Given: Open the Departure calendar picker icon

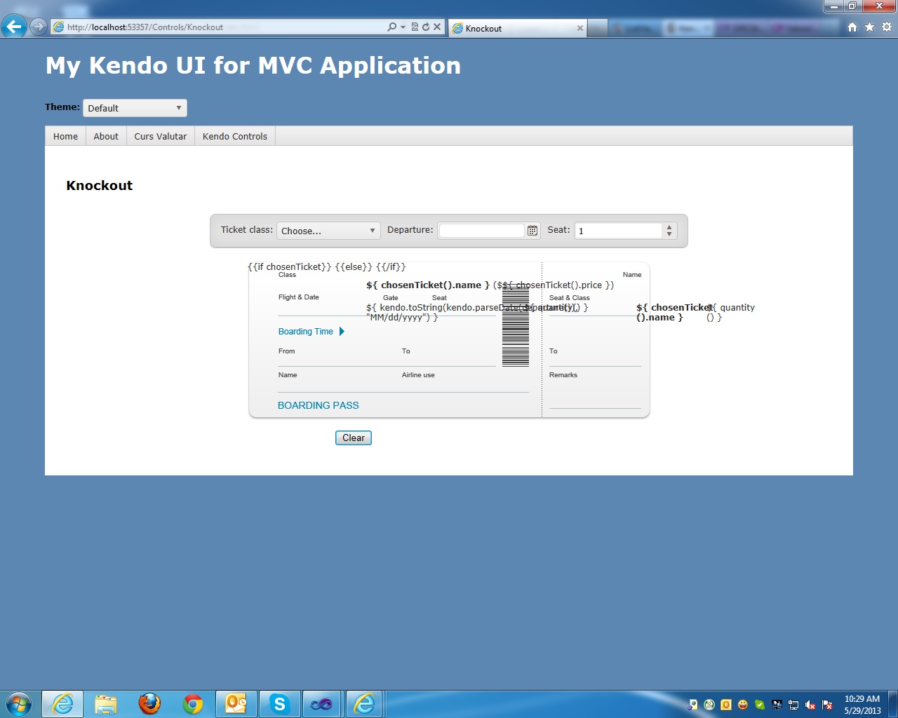Looking at the screenshot, I should click(532, 231).
